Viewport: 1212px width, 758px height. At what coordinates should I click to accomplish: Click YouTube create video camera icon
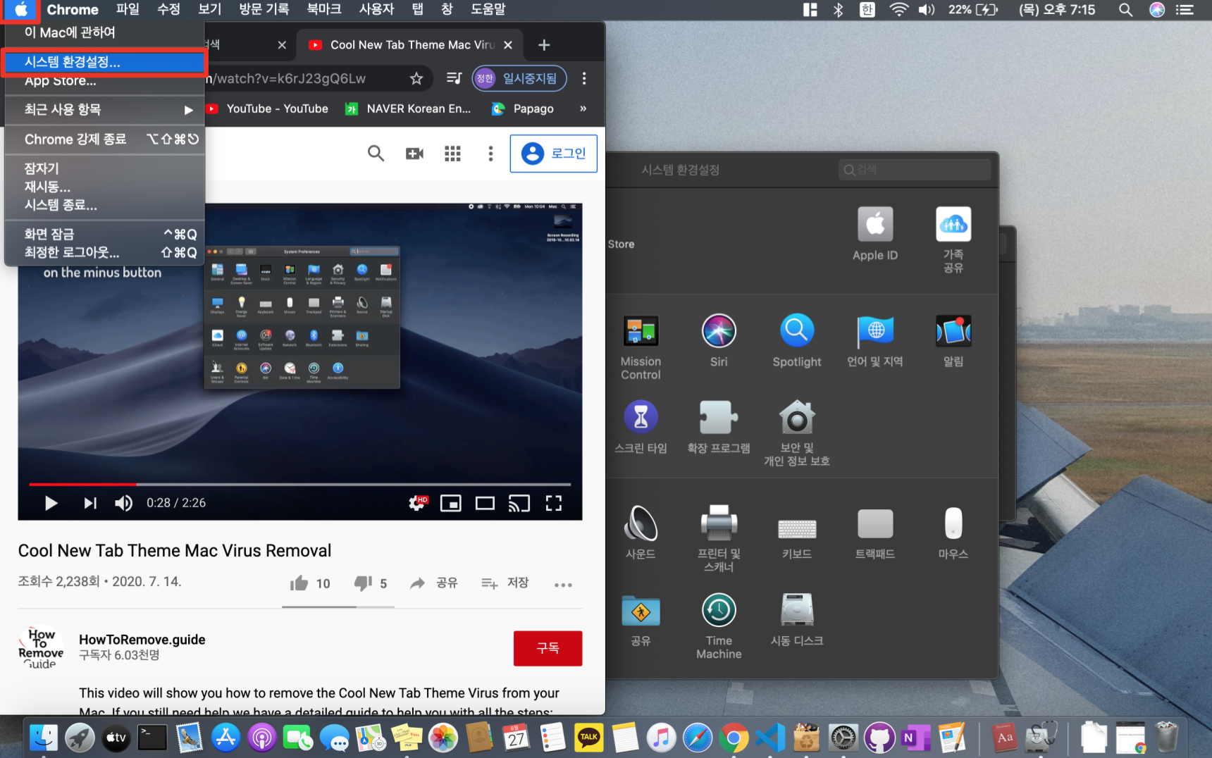click(414, 154)
